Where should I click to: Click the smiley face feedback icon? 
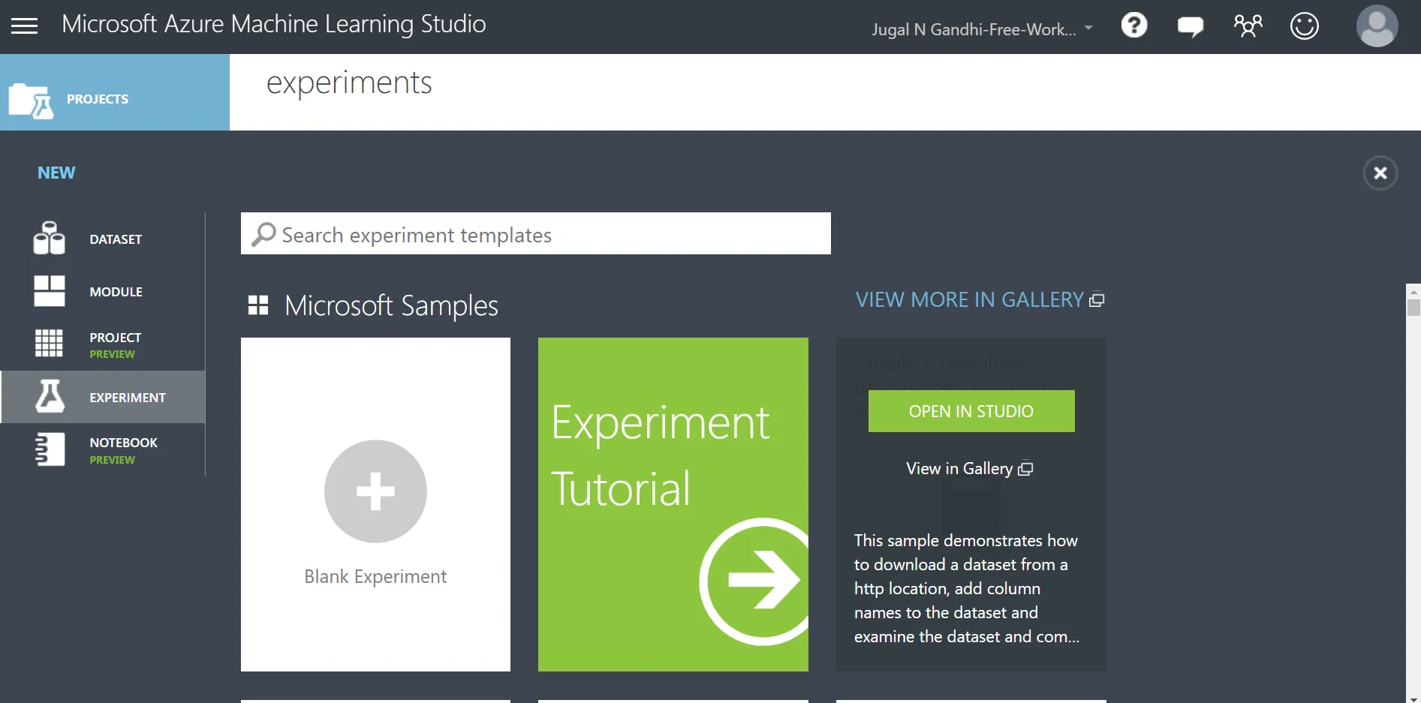[x=1305, y=26]
